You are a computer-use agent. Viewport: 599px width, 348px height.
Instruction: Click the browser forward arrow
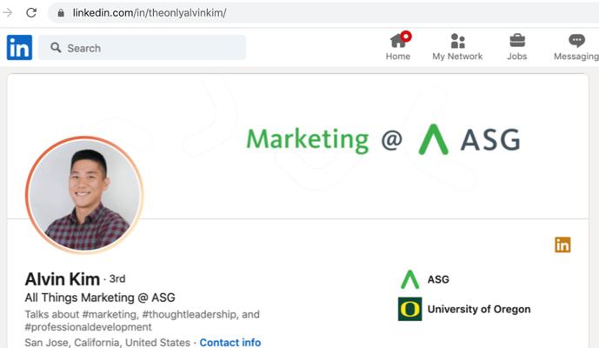9,13
